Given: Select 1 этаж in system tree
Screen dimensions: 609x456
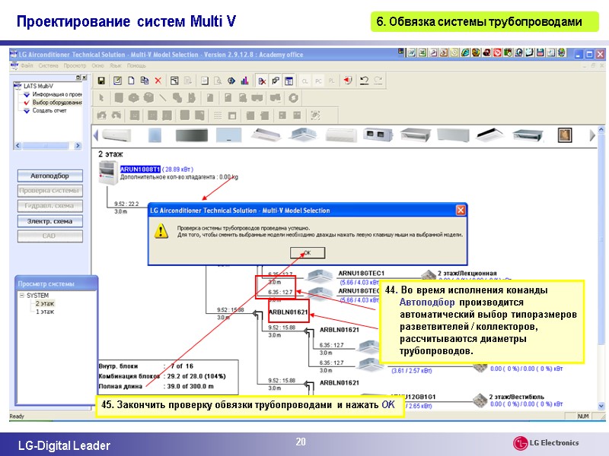Looking at the screenshot, I should [x=45, y=312].
